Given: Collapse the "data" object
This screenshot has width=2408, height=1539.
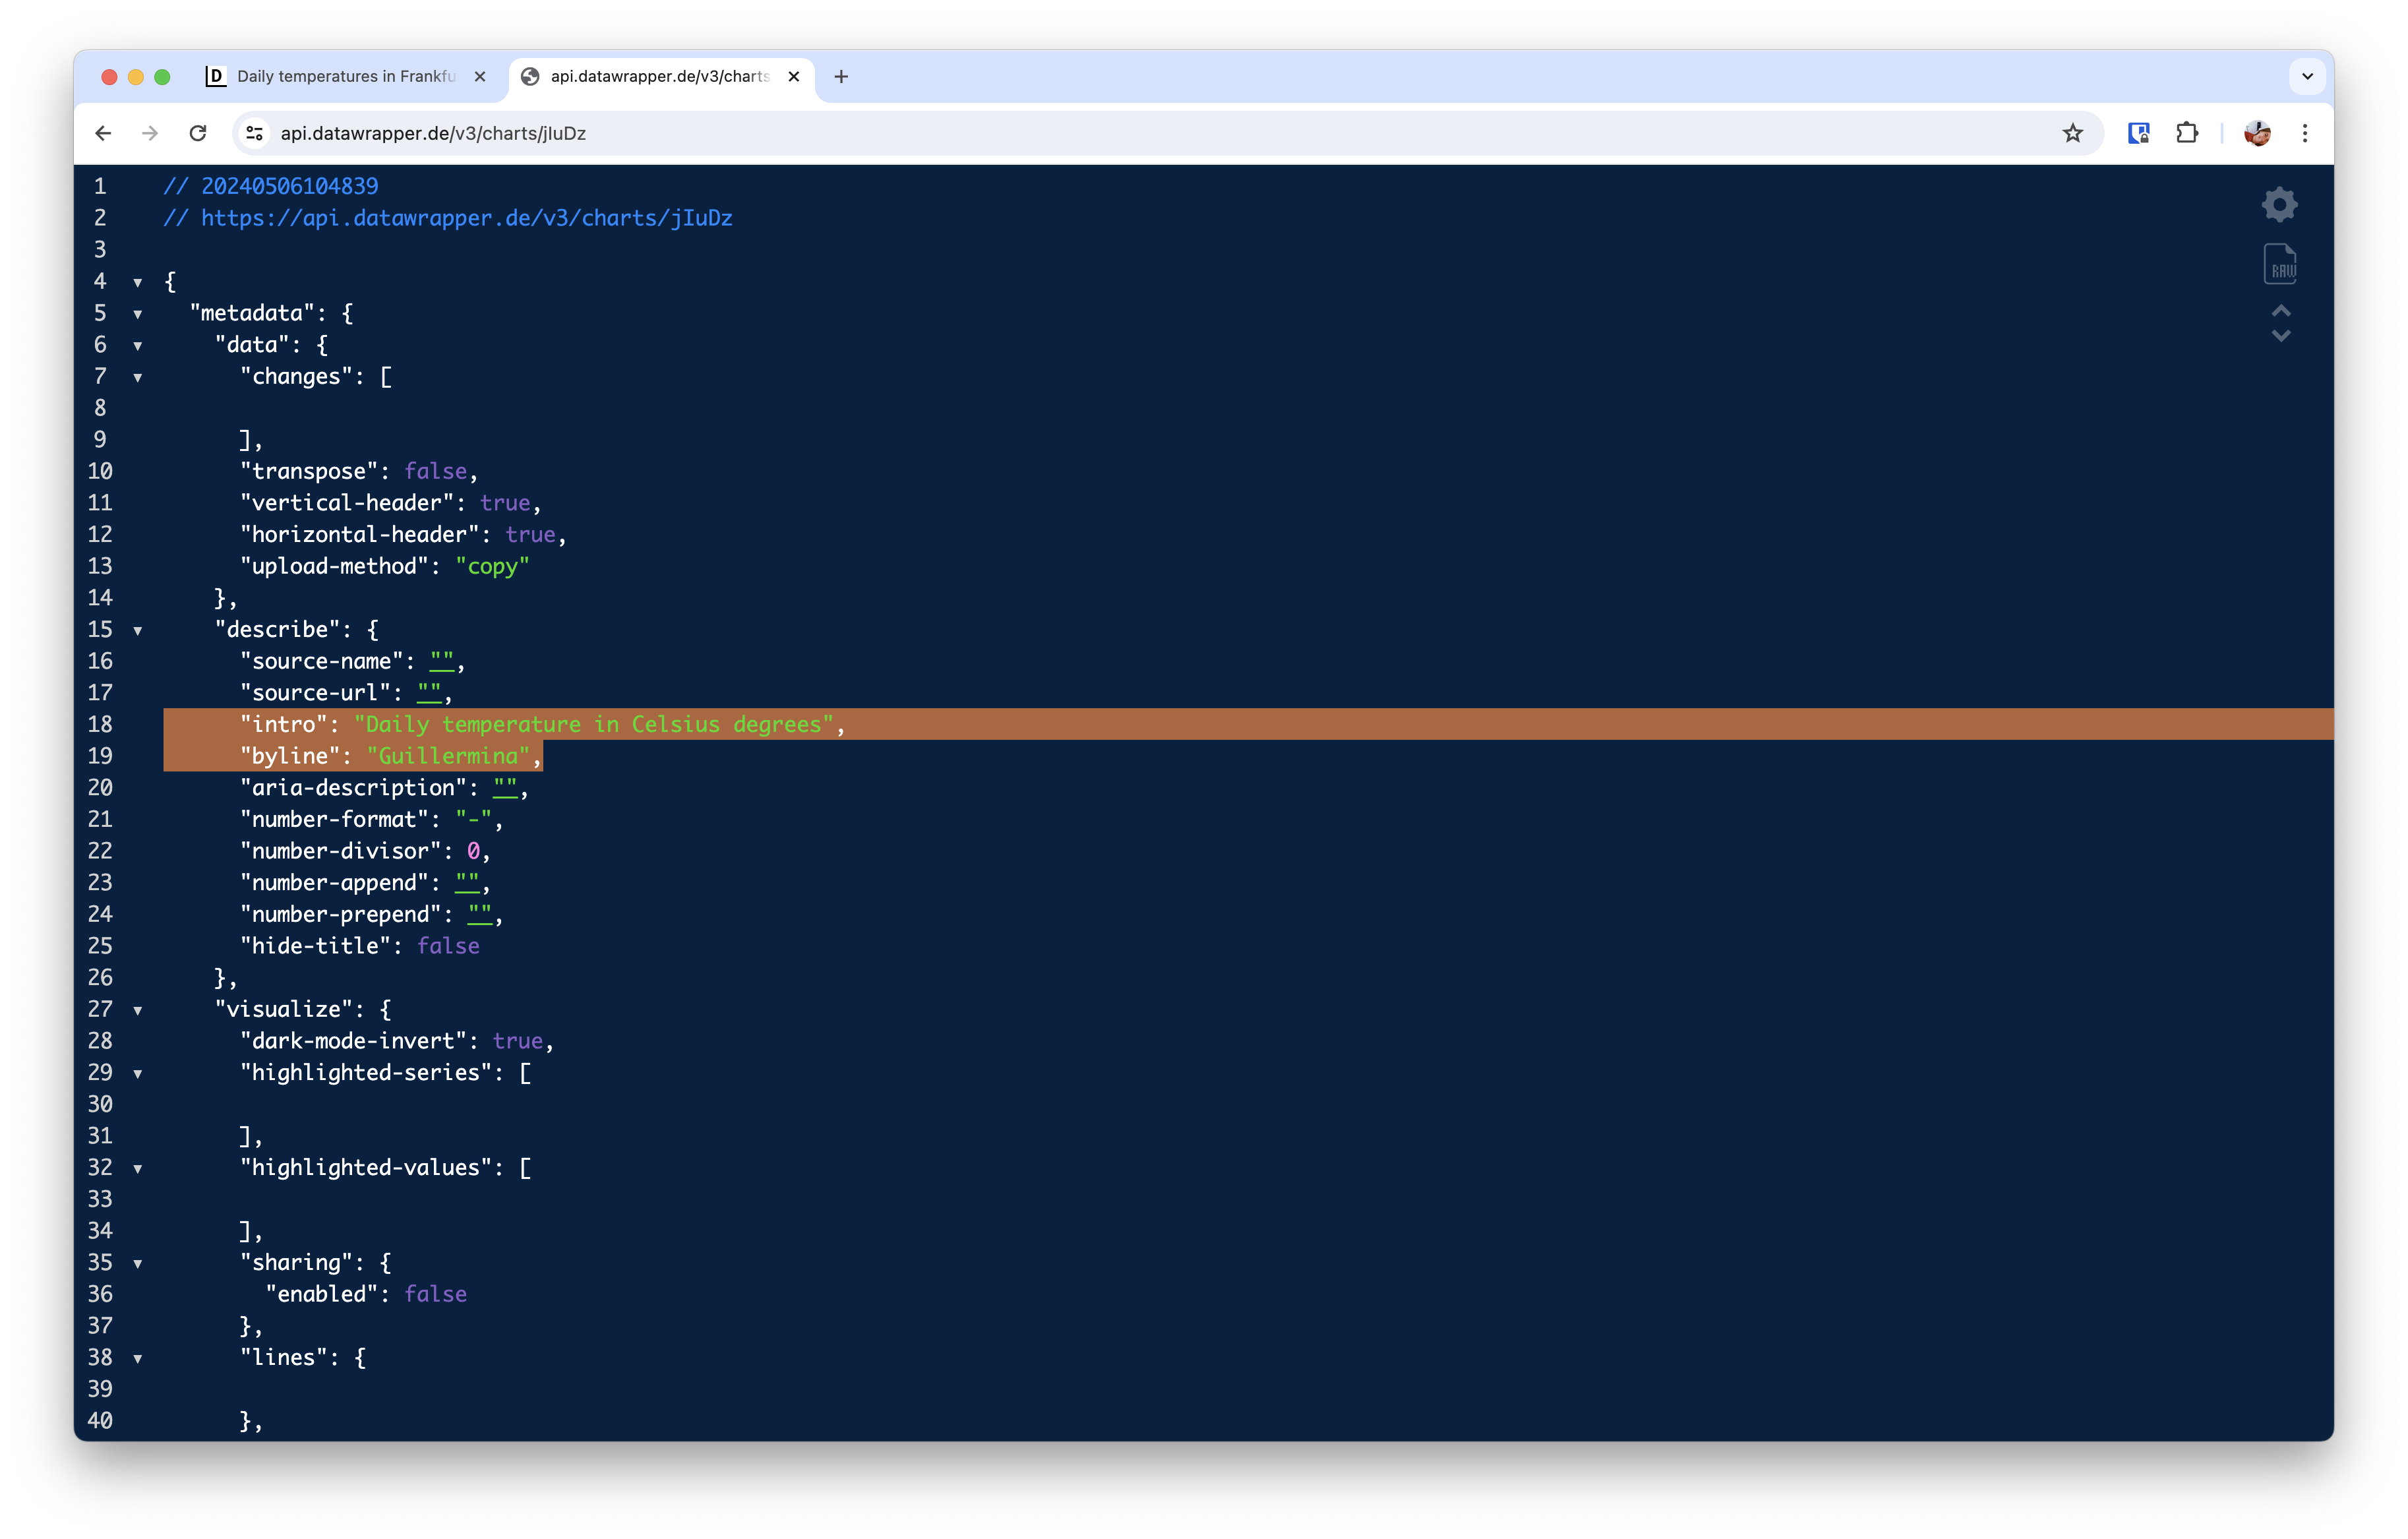Looking at the screenshot, I should (x=138, y=346).
